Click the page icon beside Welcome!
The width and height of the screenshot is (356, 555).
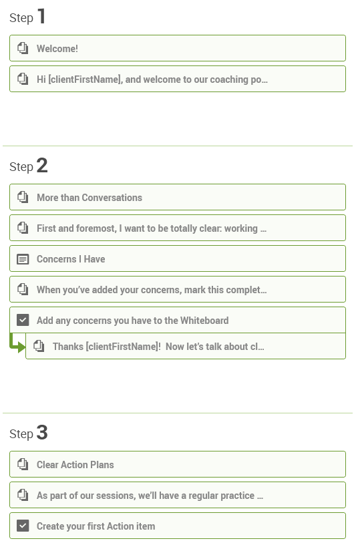tap(23, 48)
